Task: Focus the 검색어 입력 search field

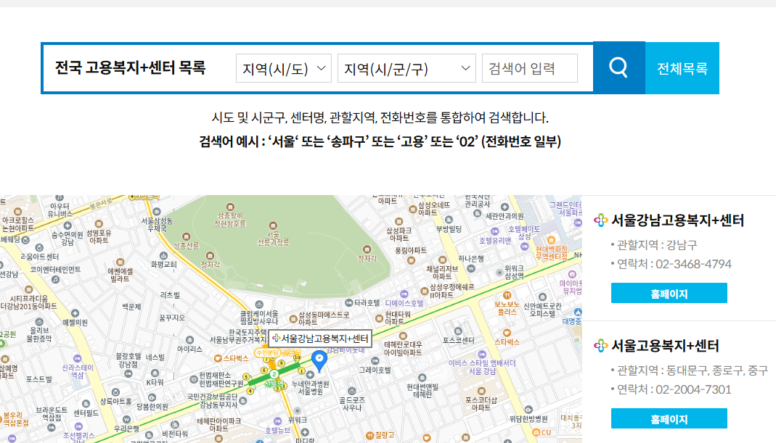Action: pos(529,68)
